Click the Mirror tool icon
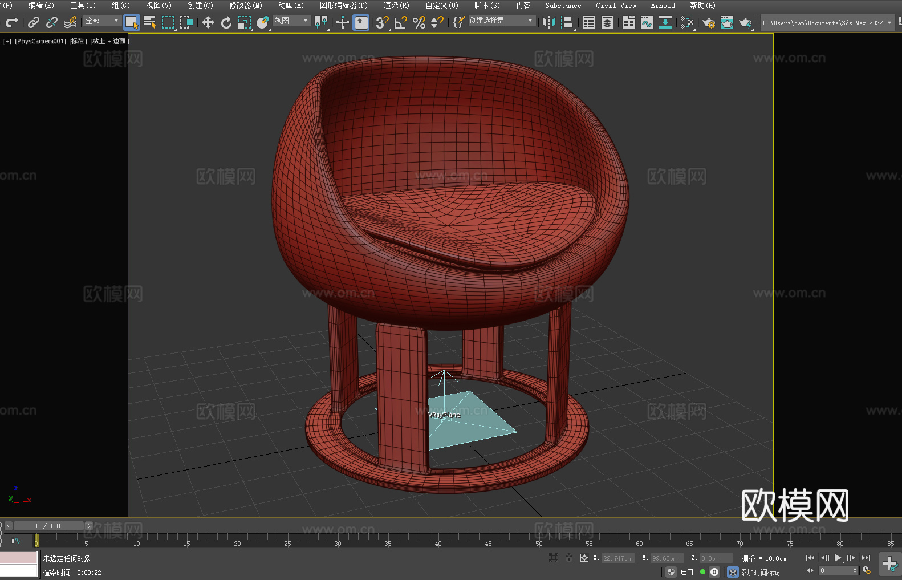Screen dimensions: 902x580 (549, 22)
